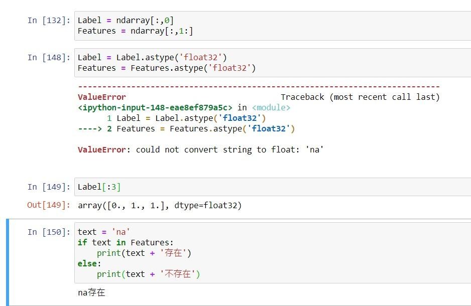Click the Features = ndarray[:,1:] line
The height and width of the screenshot is (306, 471).
(x=135, y=31)
